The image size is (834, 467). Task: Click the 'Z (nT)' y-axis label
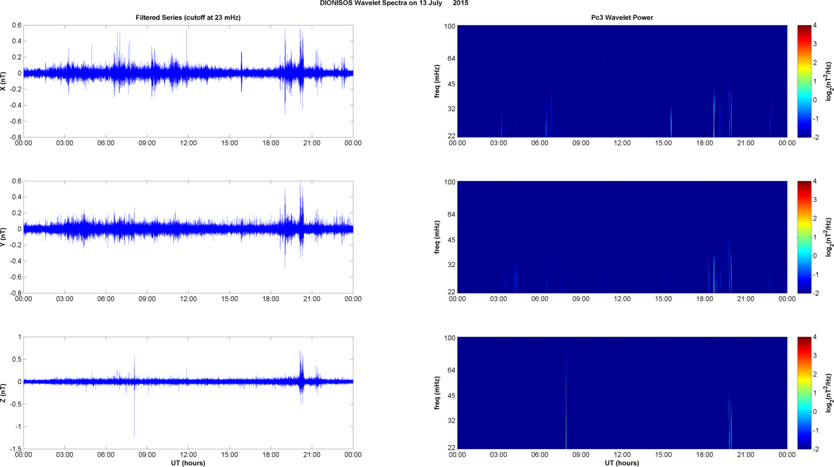click(4, 393)
